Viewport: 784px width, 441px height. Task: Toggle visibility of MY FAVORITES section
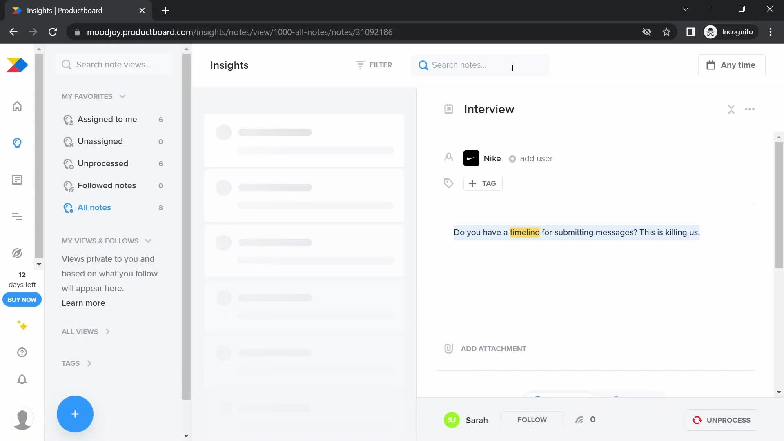coord(123,96)
